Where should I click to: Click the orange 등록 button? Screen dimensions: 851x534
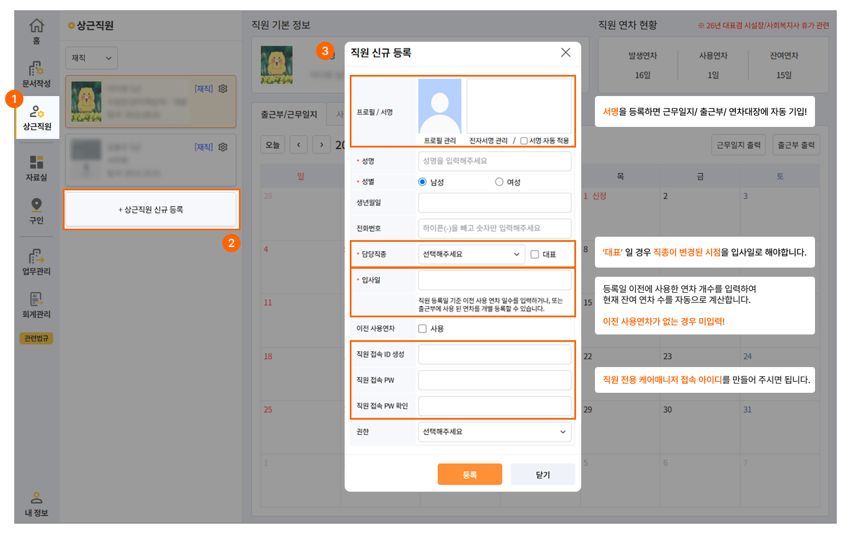click(470, 475)
